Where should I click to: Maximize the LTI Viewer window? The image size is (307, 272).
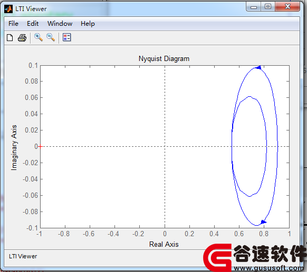point(268,7)
